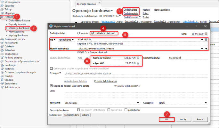
Task: Click the Anuluj button
Action: click(183, 119)
